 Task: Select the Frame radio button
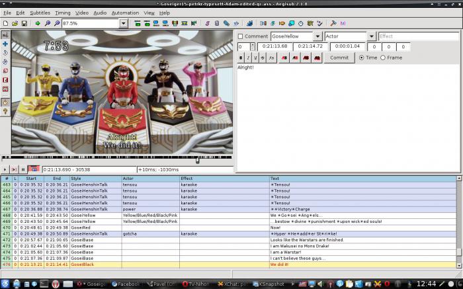pyautogui.click(x=383, y=58)
